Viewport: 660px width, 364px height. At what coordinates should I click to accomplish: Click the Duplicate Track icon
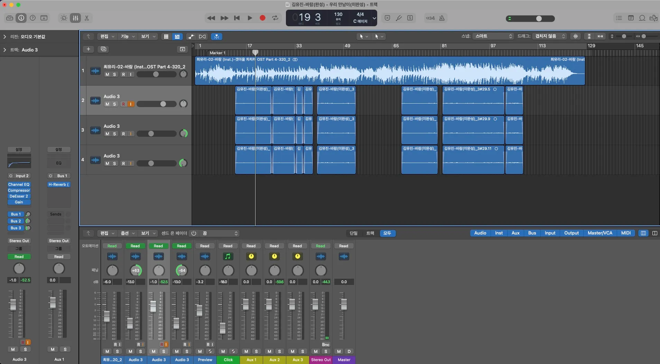103,49
